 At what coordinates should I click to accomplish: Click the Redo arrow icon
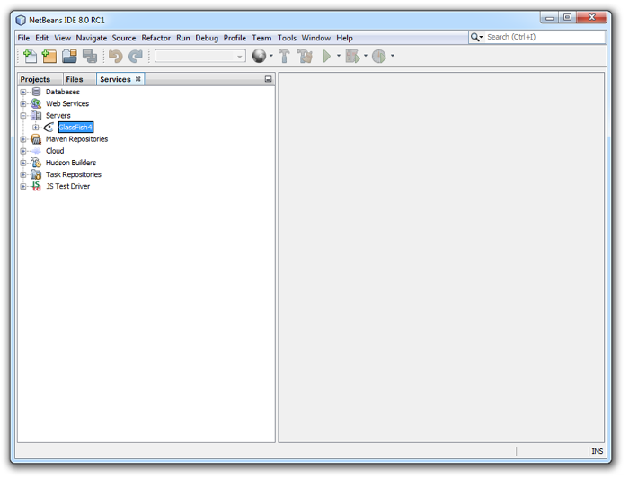tap(136, 56)
